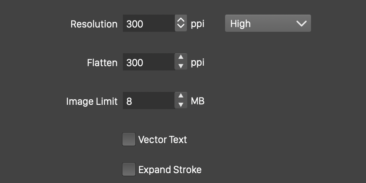This screenshot has width=366, height=183.
Task: Click the ppi unit beside Resolution
Action: pyautogui.click(x=198, y=24)
